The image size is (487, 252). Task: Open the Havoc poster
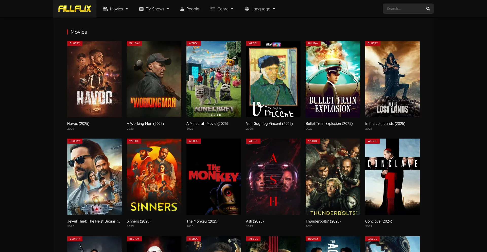click(94, 79)
